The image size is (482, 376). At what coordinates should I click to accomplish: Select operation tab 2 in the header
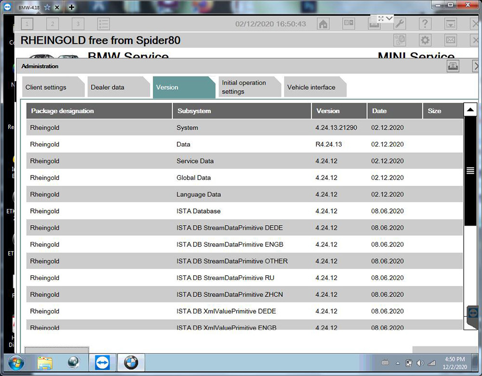pos(53,23)
